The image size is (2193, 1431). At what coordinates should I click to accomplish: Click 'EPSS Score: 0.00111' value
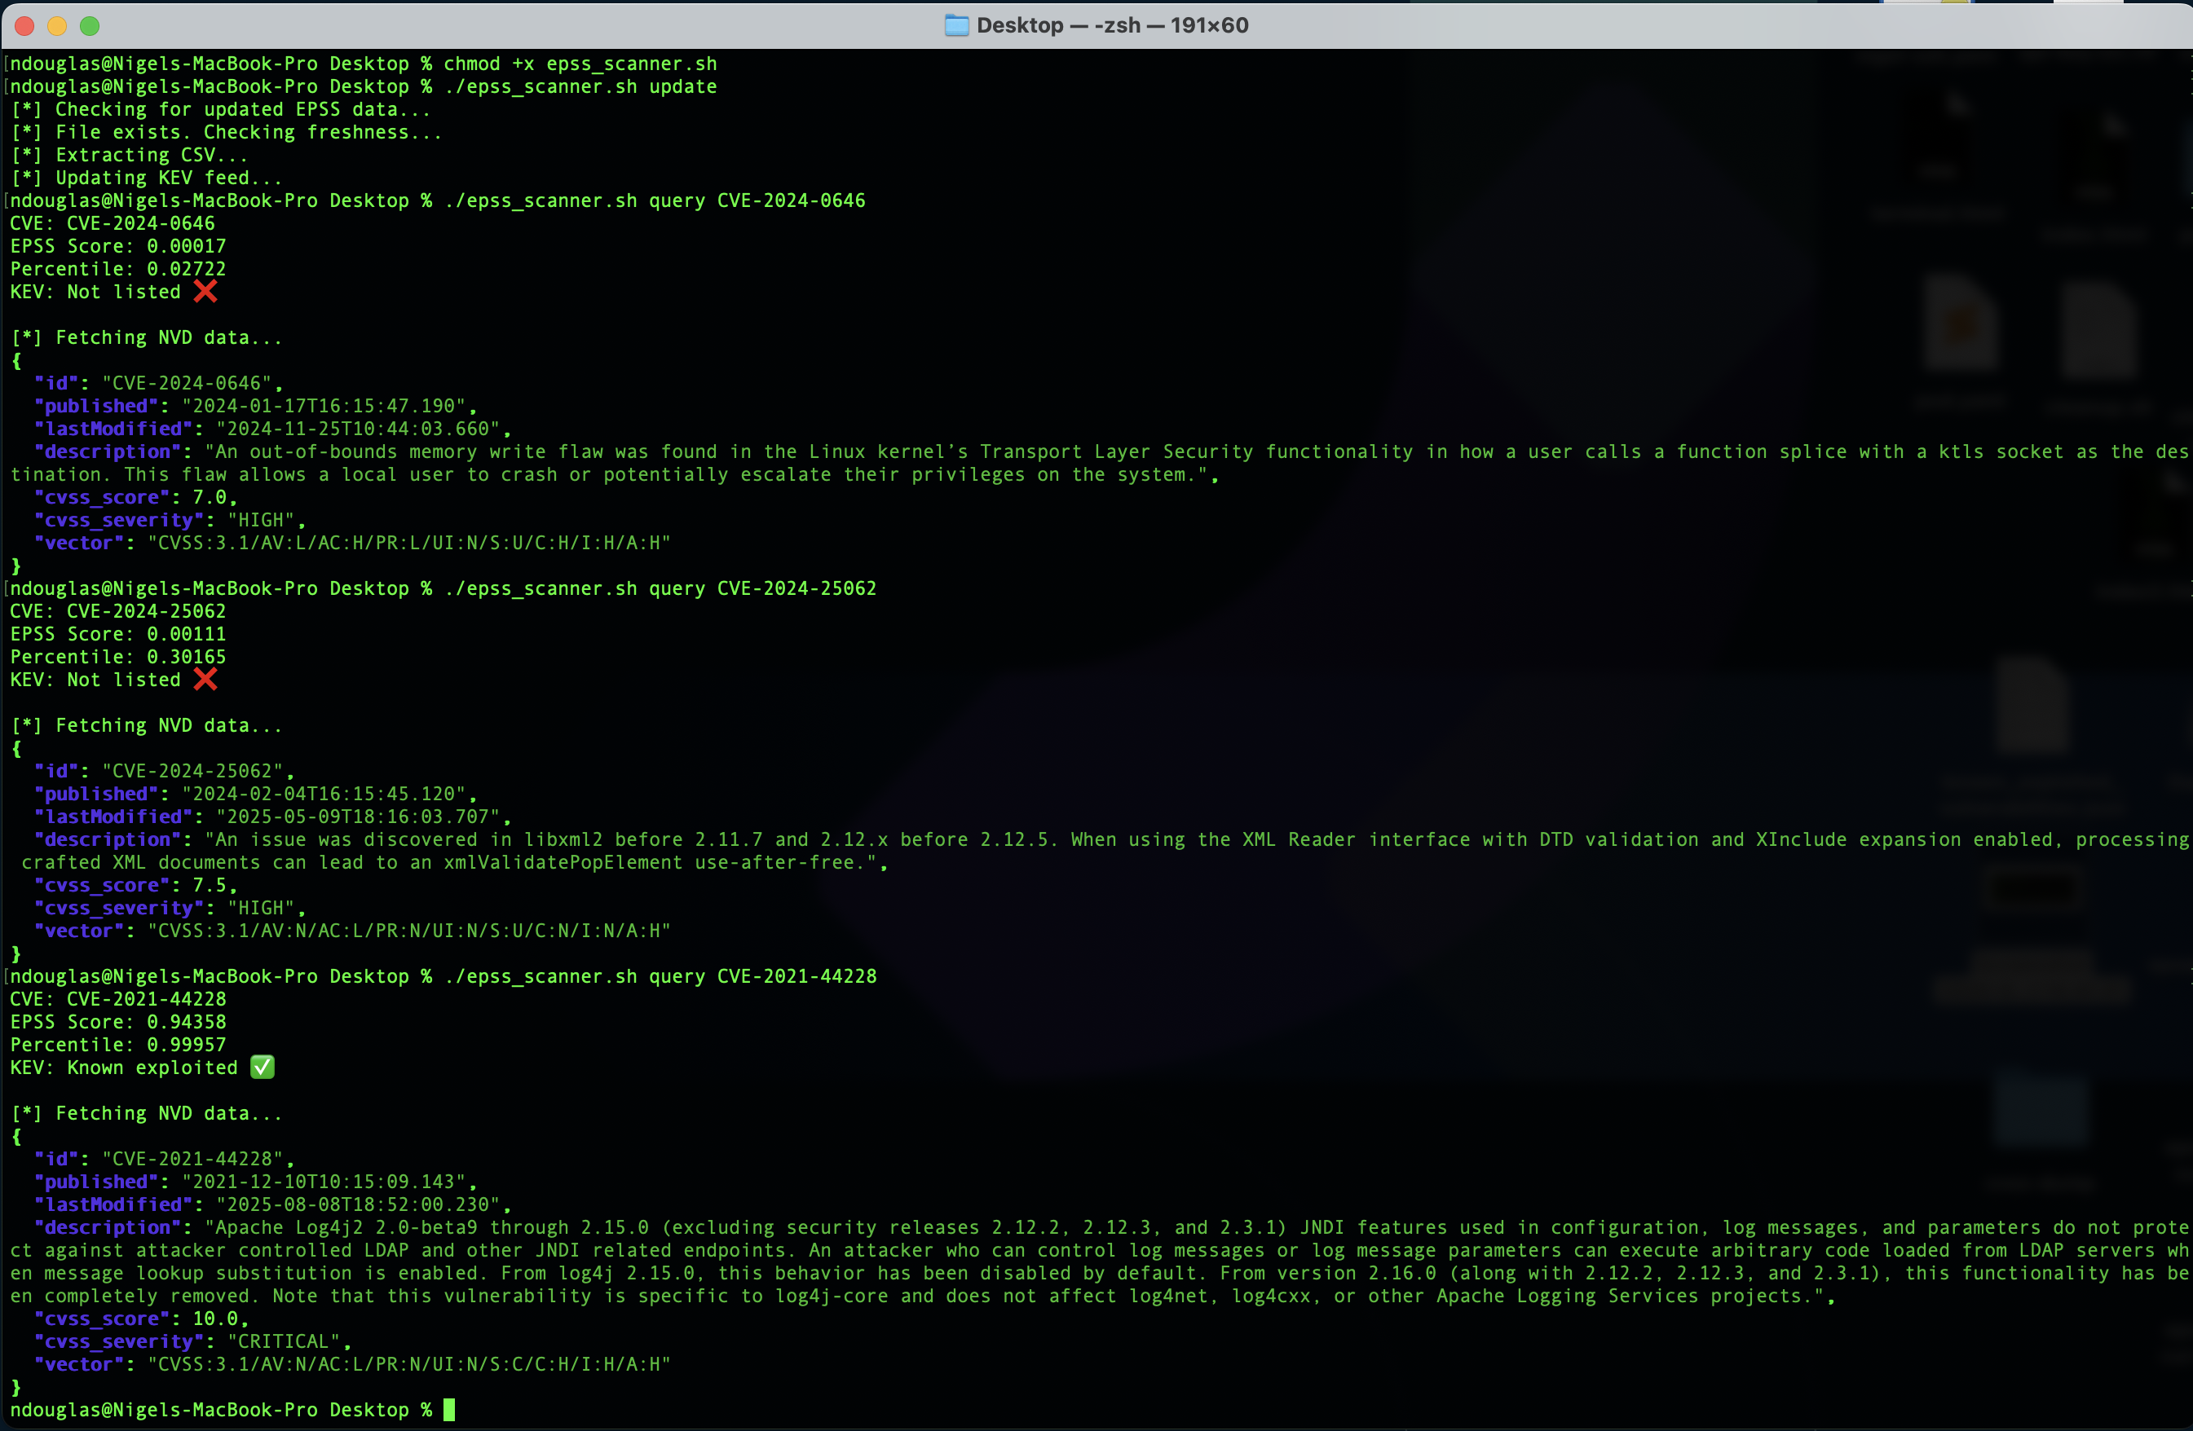[x=118, y=635]
